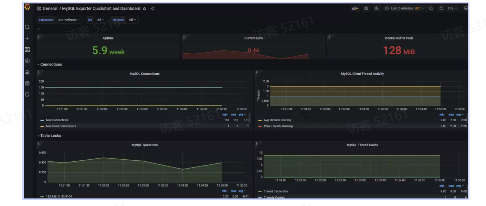Open the Explore compass icon
The height and width of the screenshot is (206, 486).
click(27, 61)
